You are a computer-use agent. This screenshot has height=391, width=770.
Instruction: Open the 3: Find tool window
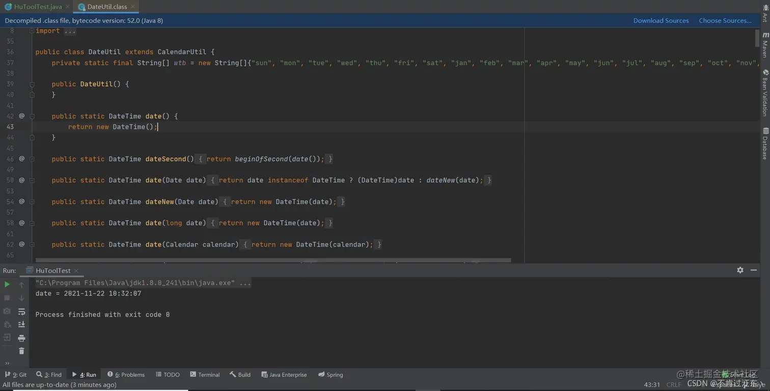[x=49, y=375]
